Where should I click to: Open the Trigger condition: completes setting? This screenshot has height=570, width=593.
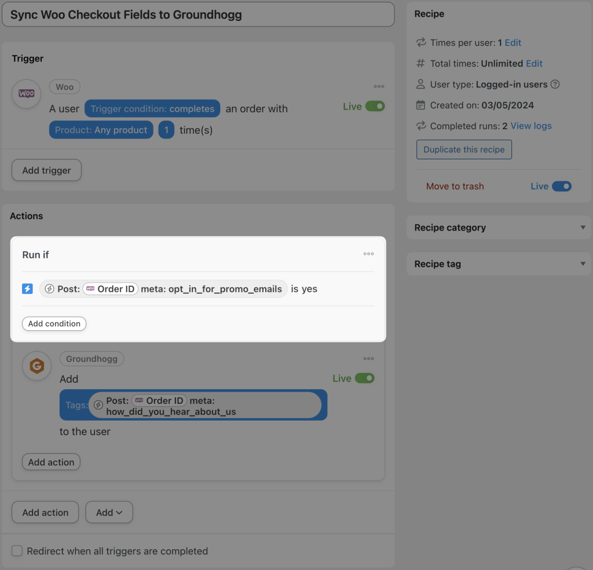point(152,108)
